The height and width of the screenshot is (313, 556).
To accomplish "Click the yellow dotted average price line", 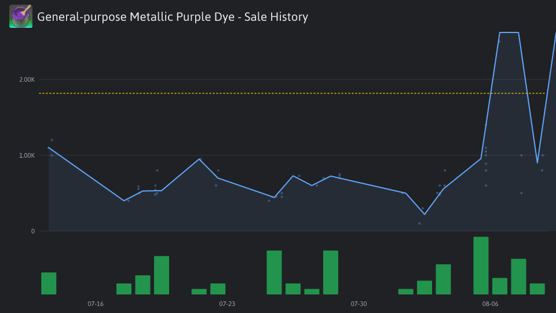I will click(x=292, y=93).
